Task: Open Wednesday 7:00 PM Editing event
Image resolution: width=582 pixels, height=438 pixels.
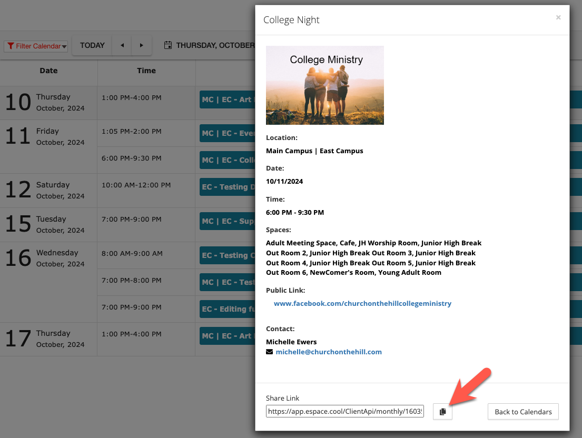Action: click(226, 309)
